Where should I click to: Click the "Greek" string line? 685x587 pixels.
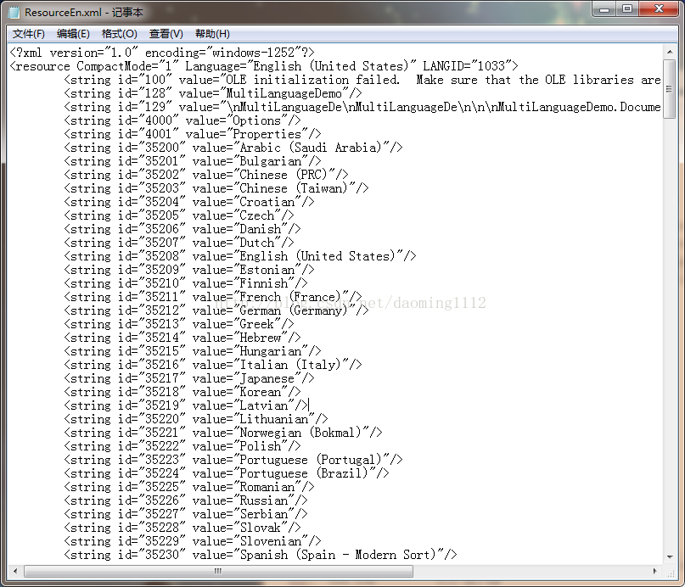click(179, 323)
